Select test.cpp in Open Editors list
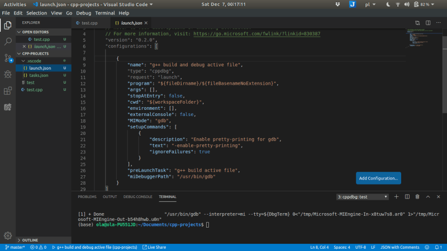The image size is (447, 251). (x=44, y=39)
